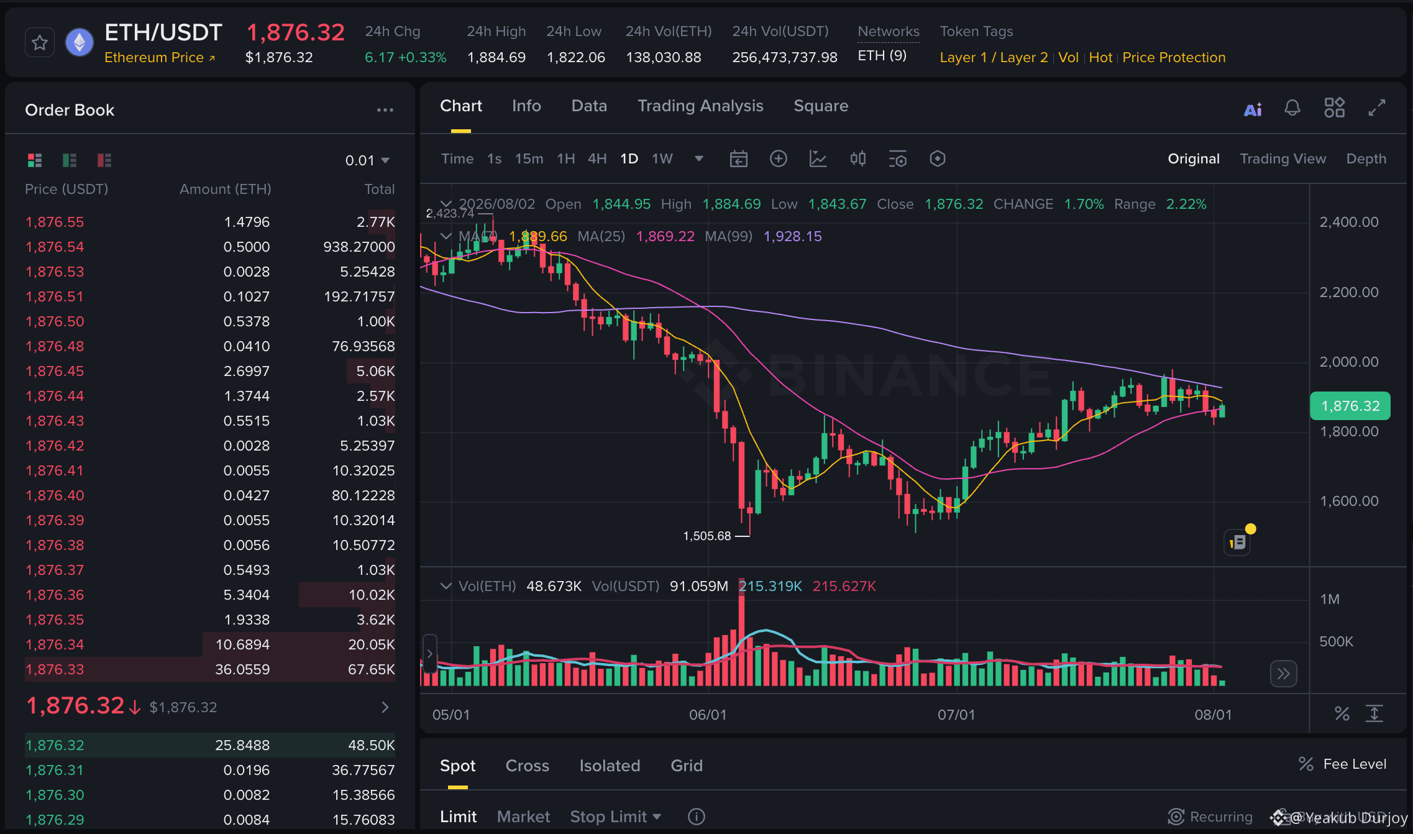Open chart display settings icon

(x=898, y=159)
